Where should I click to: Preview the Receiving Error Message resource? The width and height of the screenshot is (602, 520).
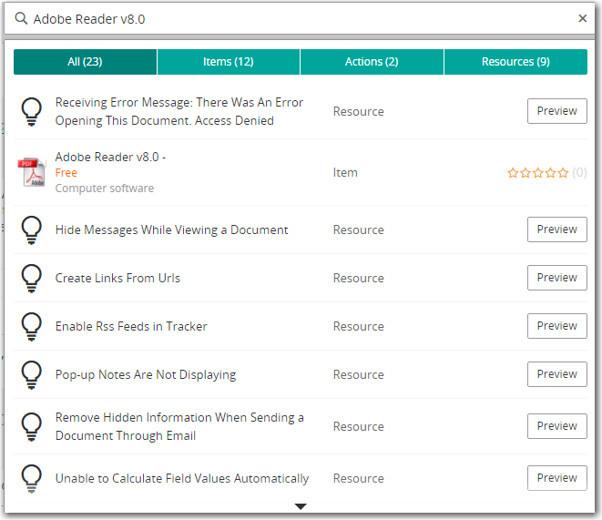557,111
